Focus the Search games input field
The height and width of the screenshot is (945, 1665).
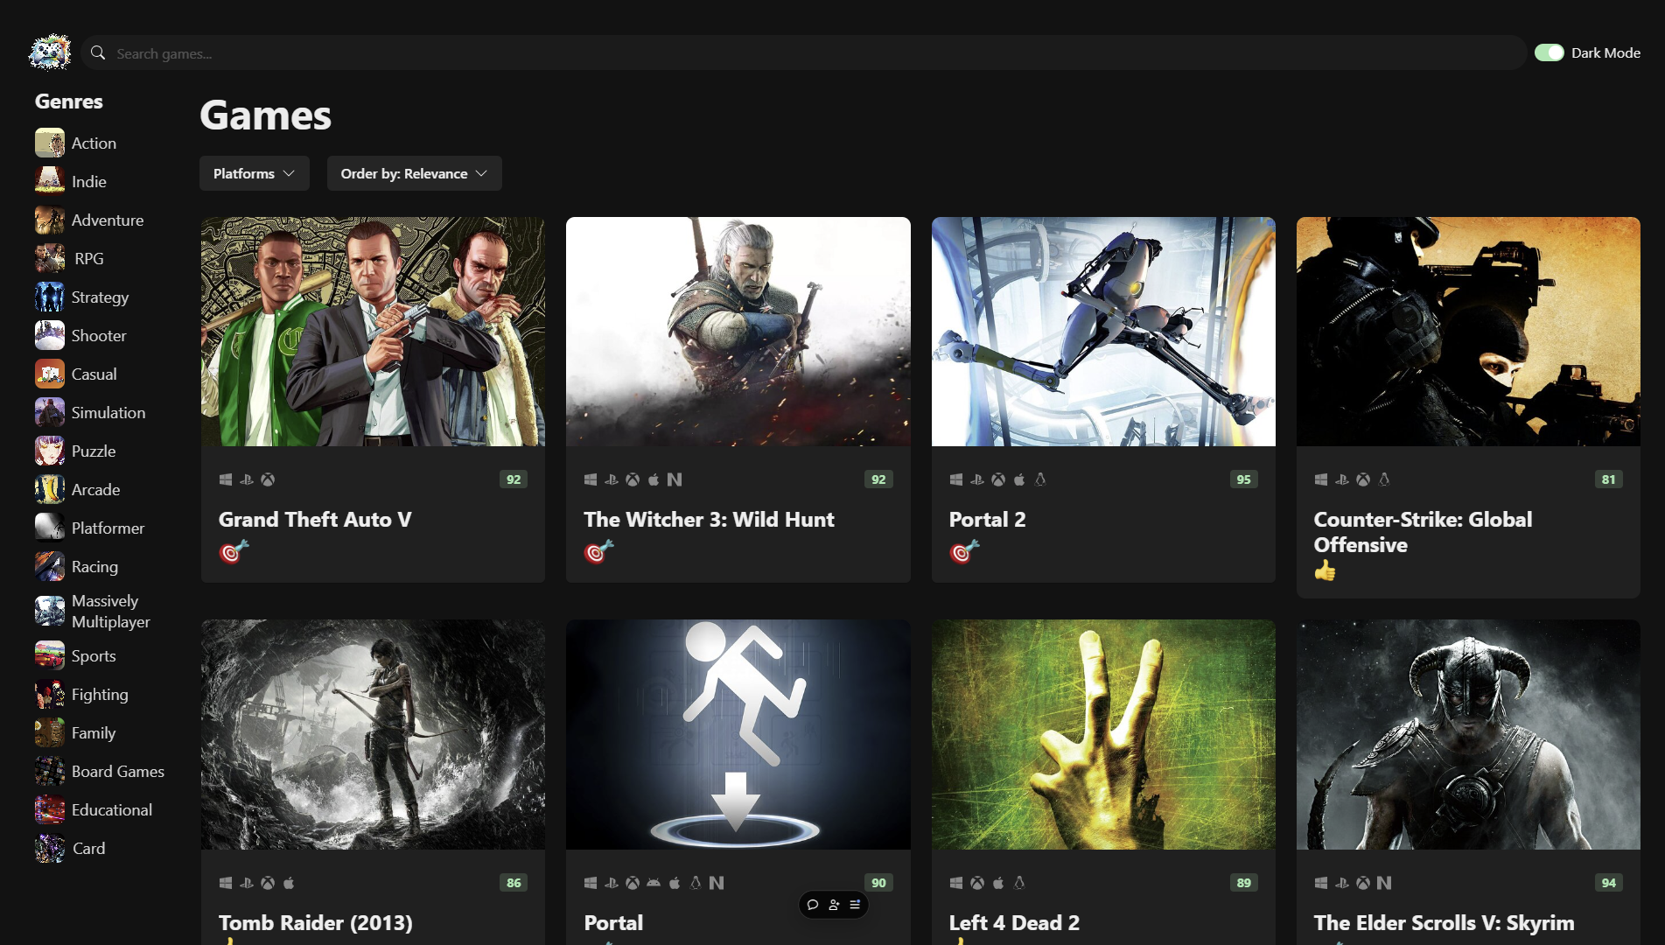pyautogui.click(x=804, y=52)
